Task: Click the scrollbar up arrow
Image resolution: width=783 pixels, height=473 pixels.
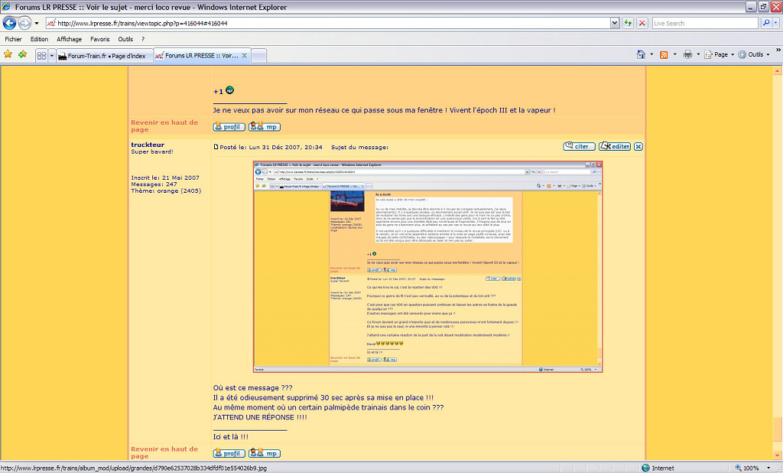Action: click(778, 71)
